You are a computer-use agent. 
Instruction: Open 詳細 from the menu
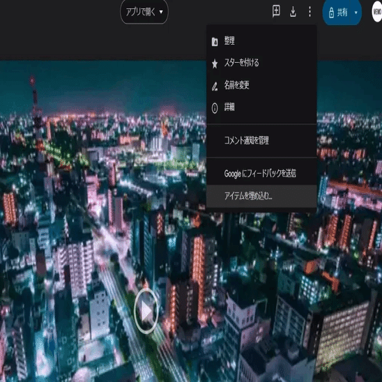click(261, 107)
